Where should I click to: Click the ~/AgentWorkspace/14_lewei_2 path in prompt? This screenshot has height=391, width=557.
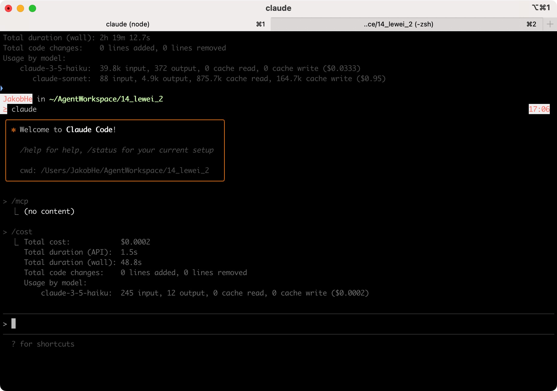(106, 99)
